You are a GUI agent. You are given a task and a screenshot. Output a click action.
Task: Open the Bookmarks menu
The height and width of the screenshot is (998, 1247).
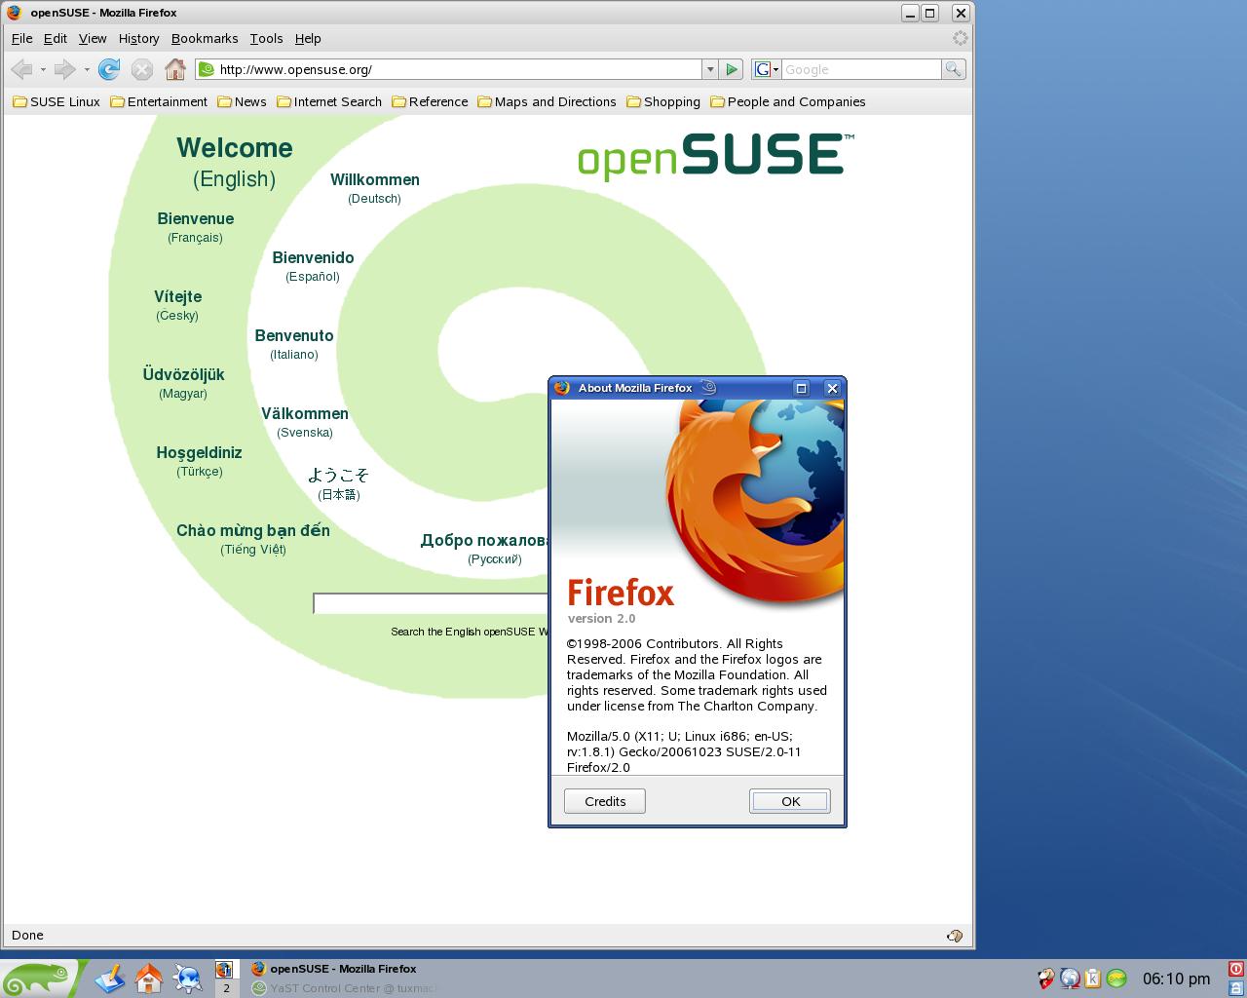coord(205,38)
